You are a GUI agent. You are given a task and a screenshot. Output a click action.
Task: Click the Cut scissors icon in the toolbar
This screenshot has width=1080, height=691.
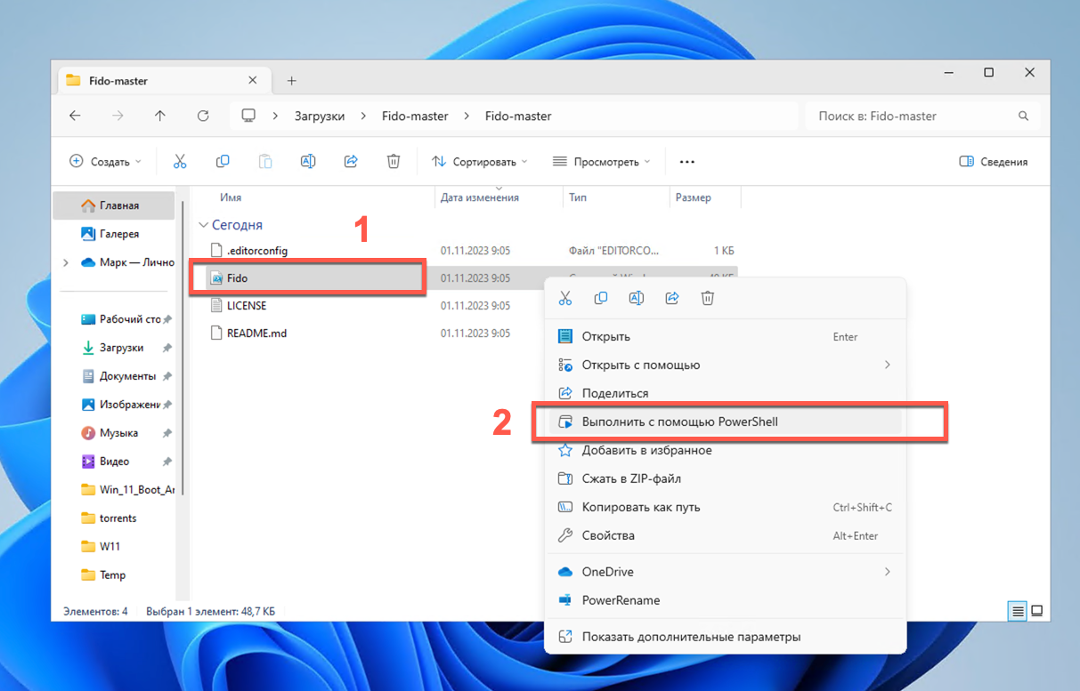click(180, 161)
